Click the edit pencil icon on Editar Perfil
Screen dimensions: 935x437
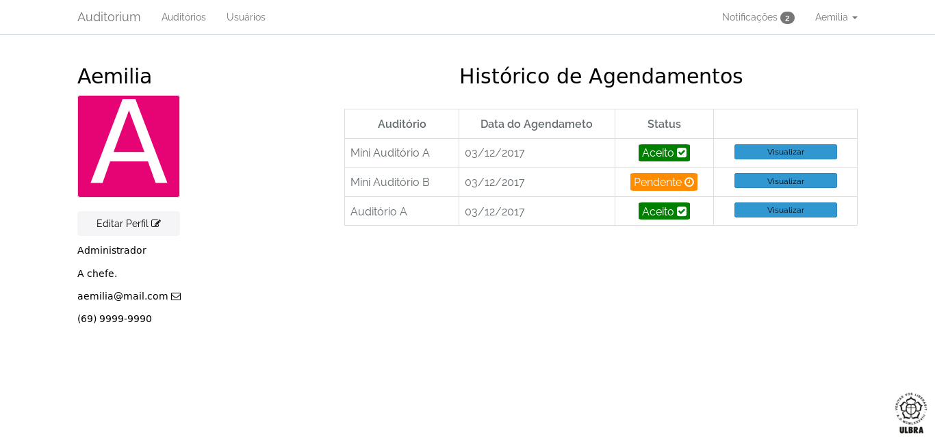[156, 224]
